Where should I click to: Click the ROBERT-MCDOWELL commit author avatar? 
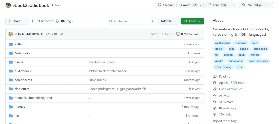pyautogui.click(x=11, y=34)
